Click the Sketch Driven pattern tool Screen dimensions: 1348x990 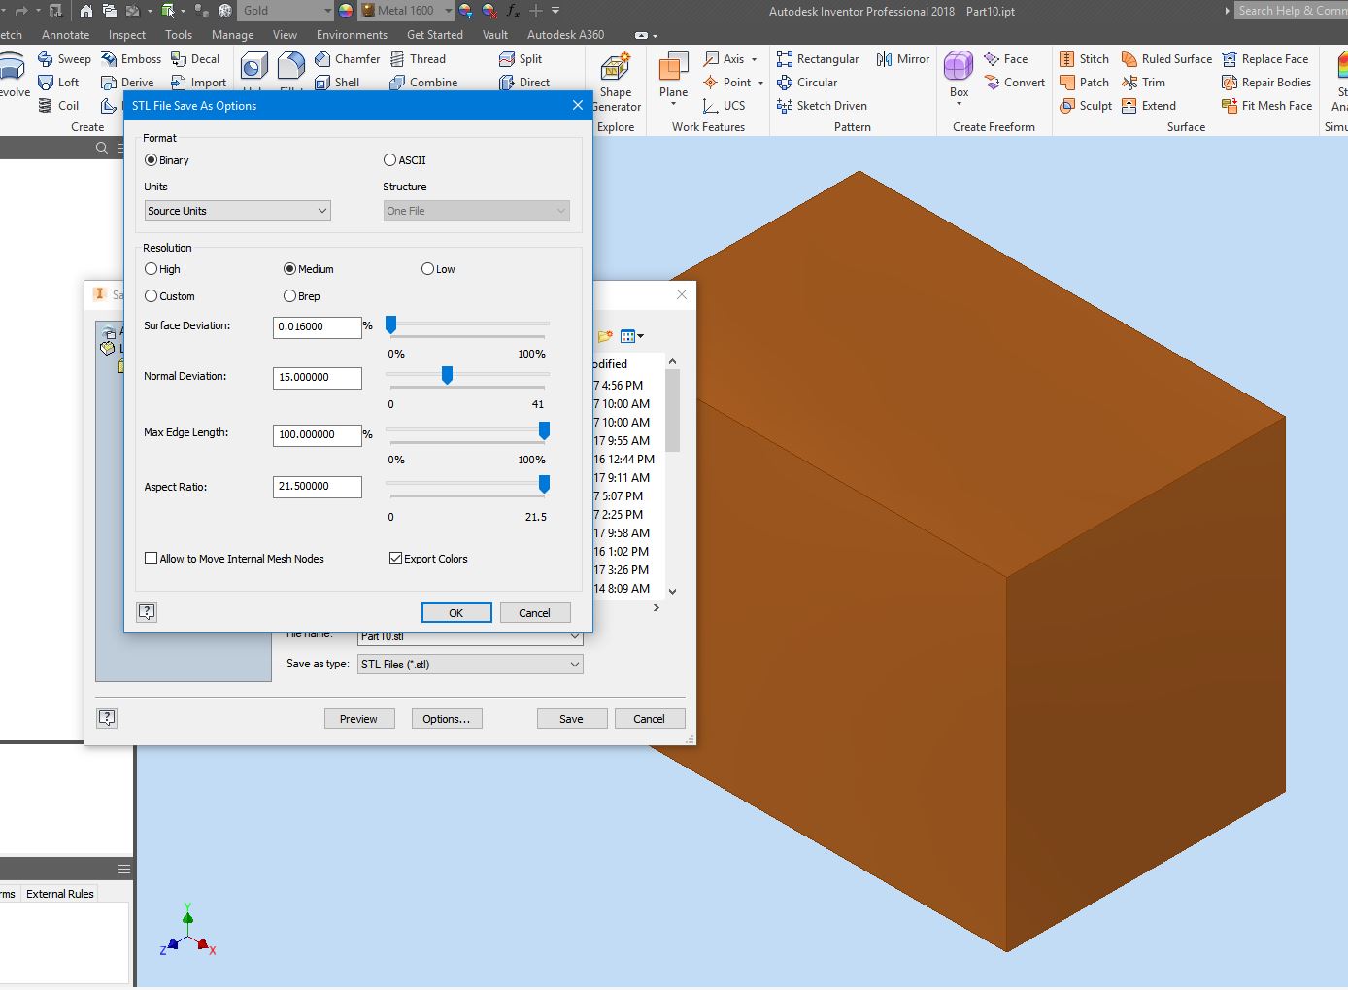pyautogui.click(x=822, y=106)
